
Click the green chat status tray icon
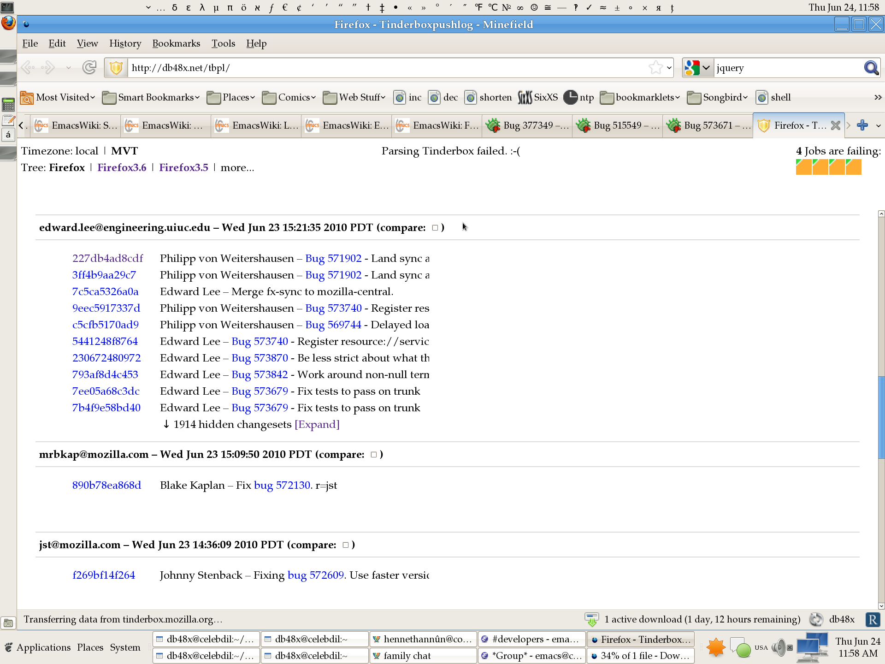pyautogui.click(x=741, y=647)
